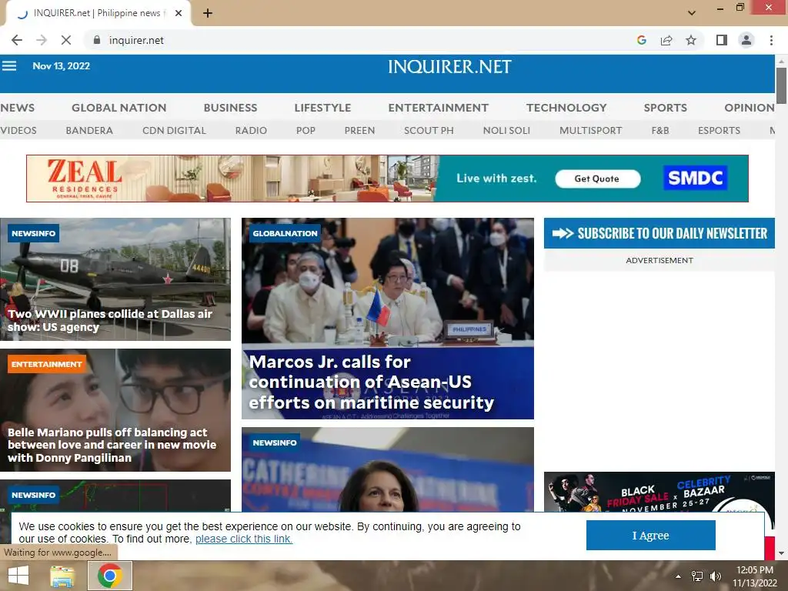788x591 pixels.
Task: Click NEWSINFO tag on Catherine story
Action: pyautogui.click(x=275, y=442)
